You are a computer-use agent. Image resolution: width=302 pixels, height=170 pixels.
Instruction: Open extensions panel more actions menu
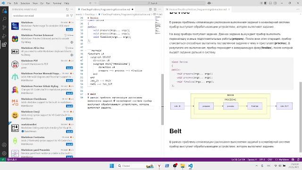coord(72,9)
